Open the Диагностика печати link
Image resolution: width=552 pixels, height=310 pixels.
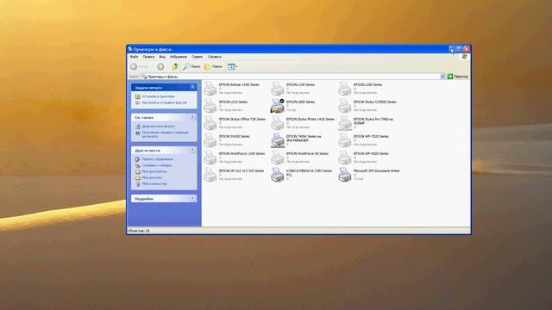click(x=159, y=127)
